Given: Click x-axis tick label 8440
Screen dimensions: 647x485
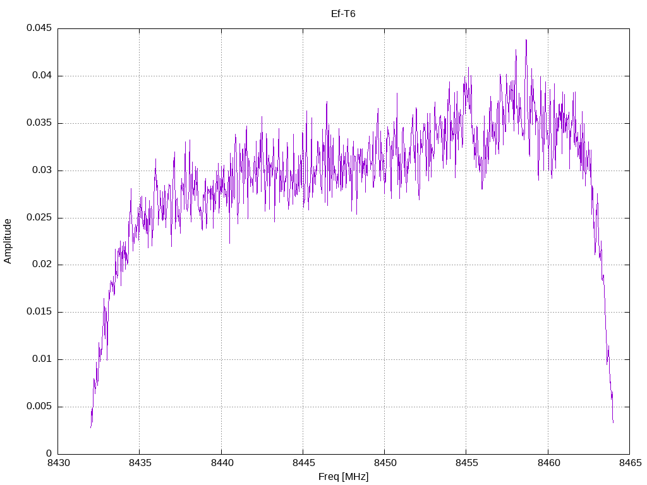Looking at the screenshot, I should coord(222,463).
